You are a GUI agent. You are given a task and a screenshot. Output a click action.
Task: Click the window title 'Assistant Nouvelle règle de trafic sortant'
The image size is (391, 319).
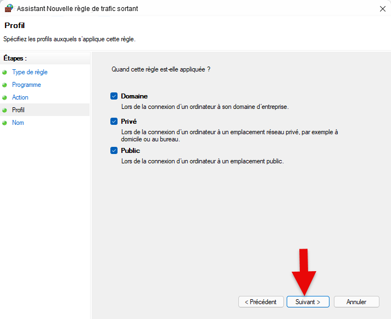pyautogui.click(x=77, y=9)
